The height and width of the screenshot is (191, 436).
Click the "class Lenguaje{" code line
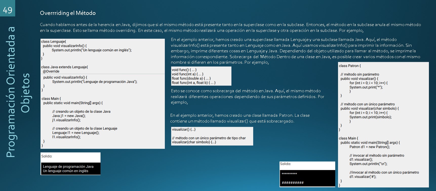tap(53, 42)
